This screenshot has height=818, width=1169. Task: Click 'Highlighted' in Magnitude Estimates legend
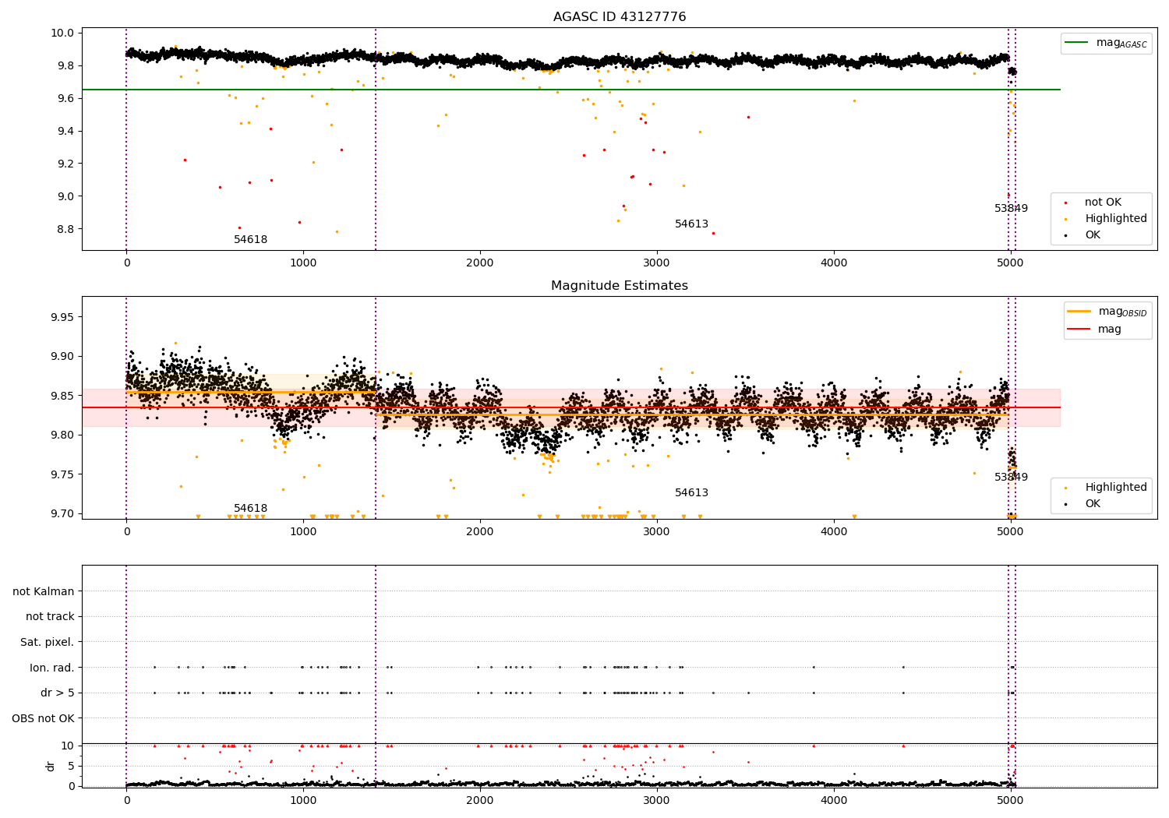pyautogui.click(x=1115, y=488)
